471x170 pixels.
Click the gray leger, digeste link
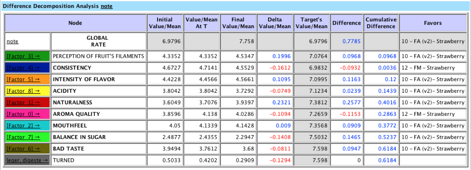pos(27,160)
